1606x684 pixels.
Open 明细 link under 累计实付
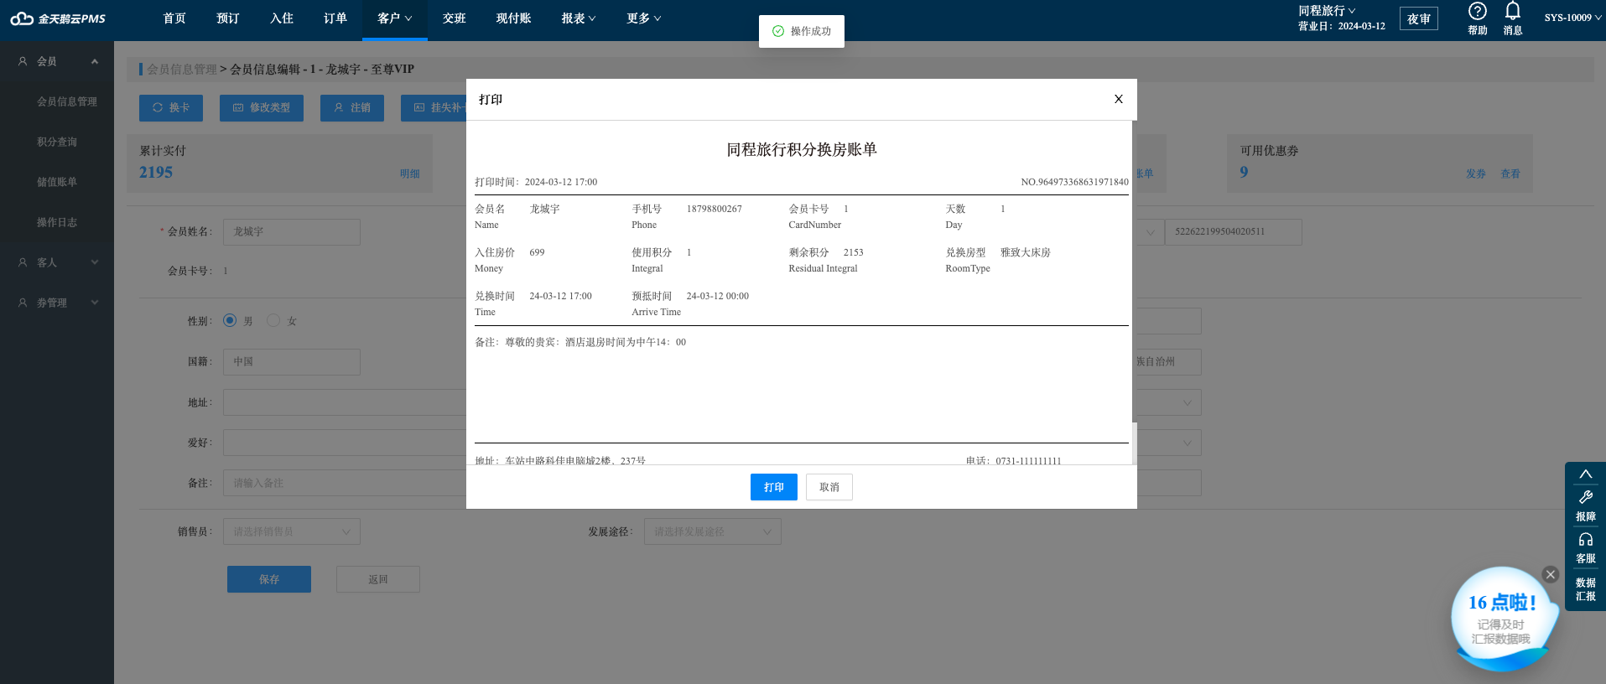click(x=410, y=174)
